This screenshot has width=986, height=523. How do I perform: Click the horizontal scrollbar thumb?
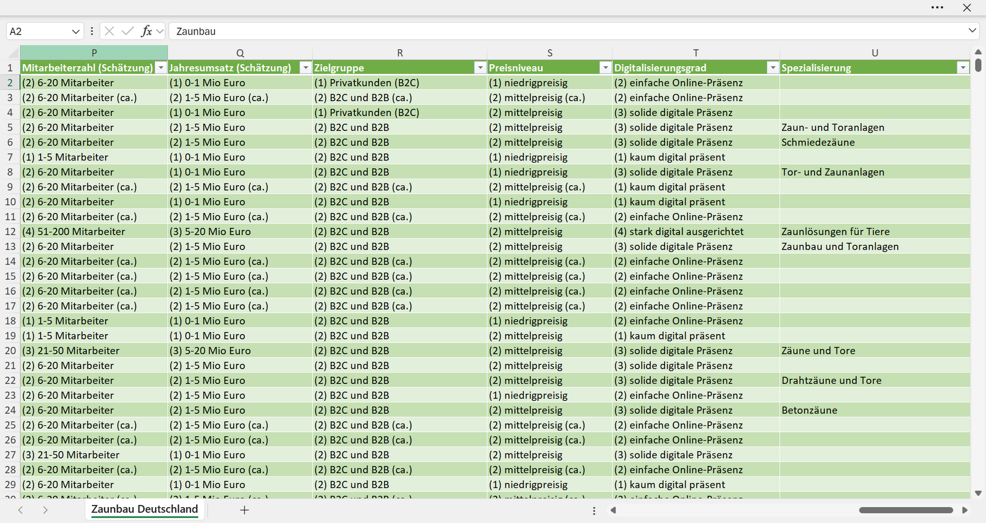906,510
